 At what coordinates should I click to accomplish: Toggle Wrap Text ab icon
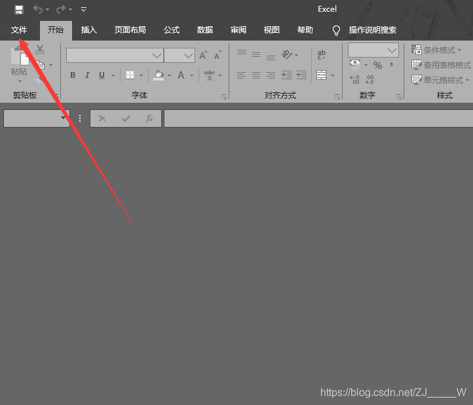tap(322, 55)
